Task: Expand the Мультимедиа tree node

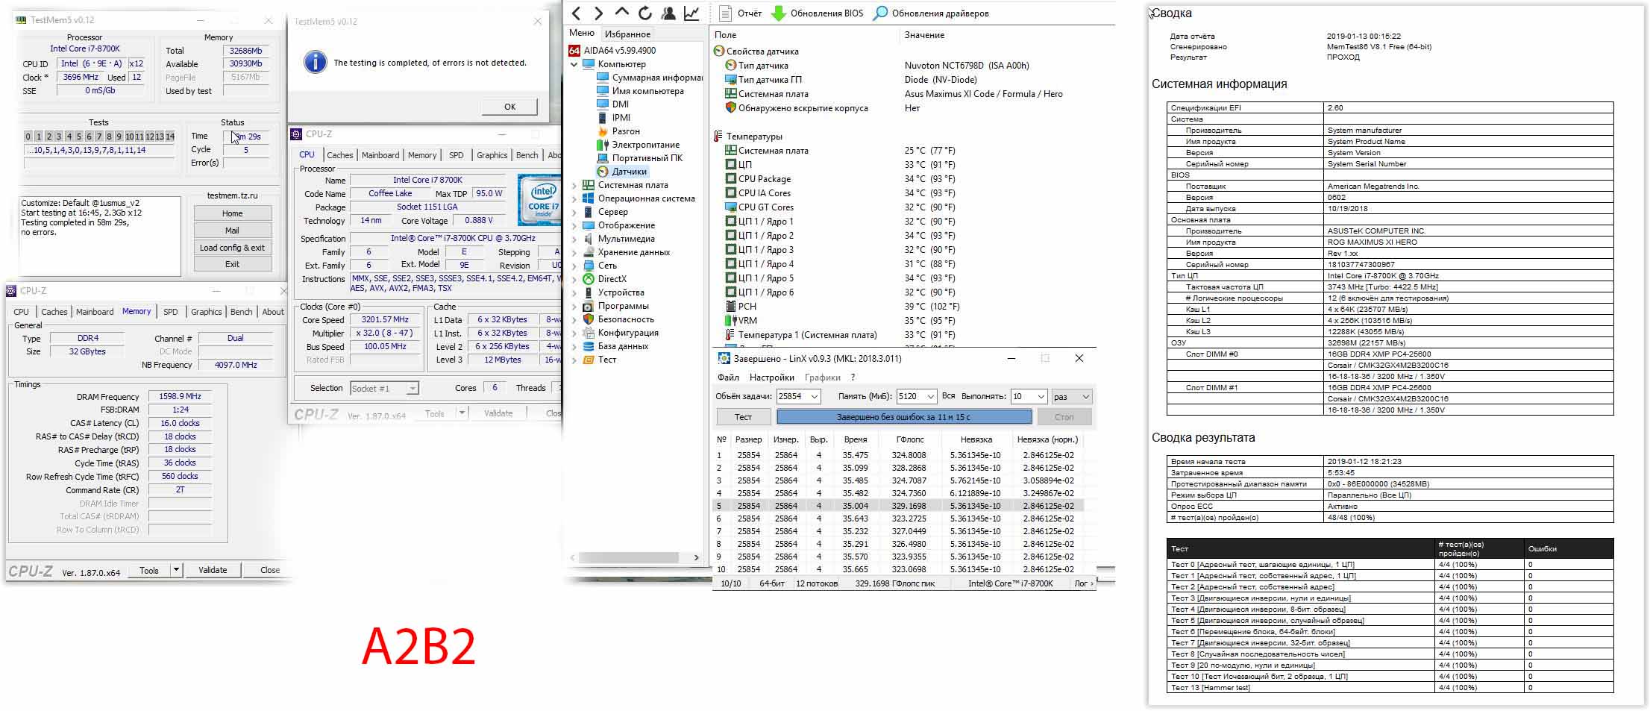Action: 574,239
